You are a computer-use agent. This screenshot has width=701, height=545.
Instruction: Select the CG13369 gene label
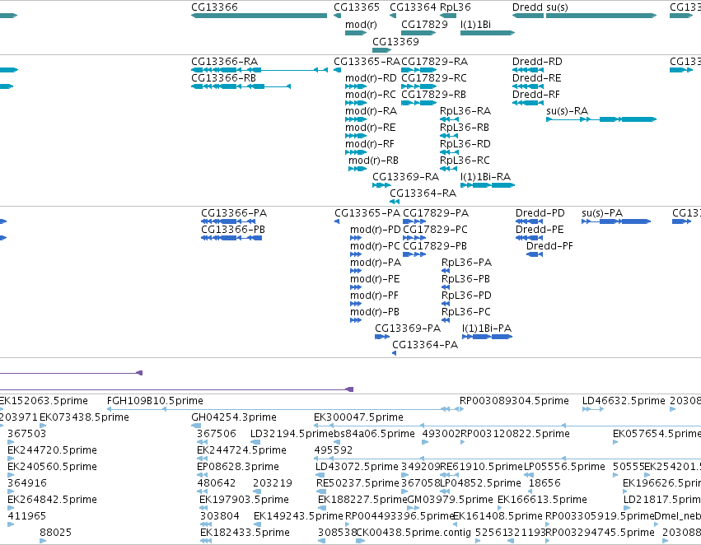pyautogui.click(x=395, y=41)
